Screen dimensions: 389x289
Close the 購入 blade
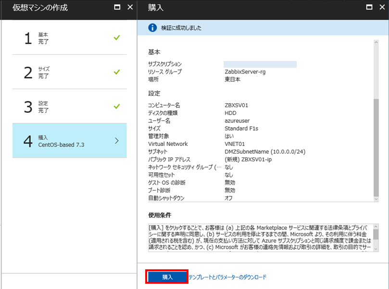click(382, 7)
